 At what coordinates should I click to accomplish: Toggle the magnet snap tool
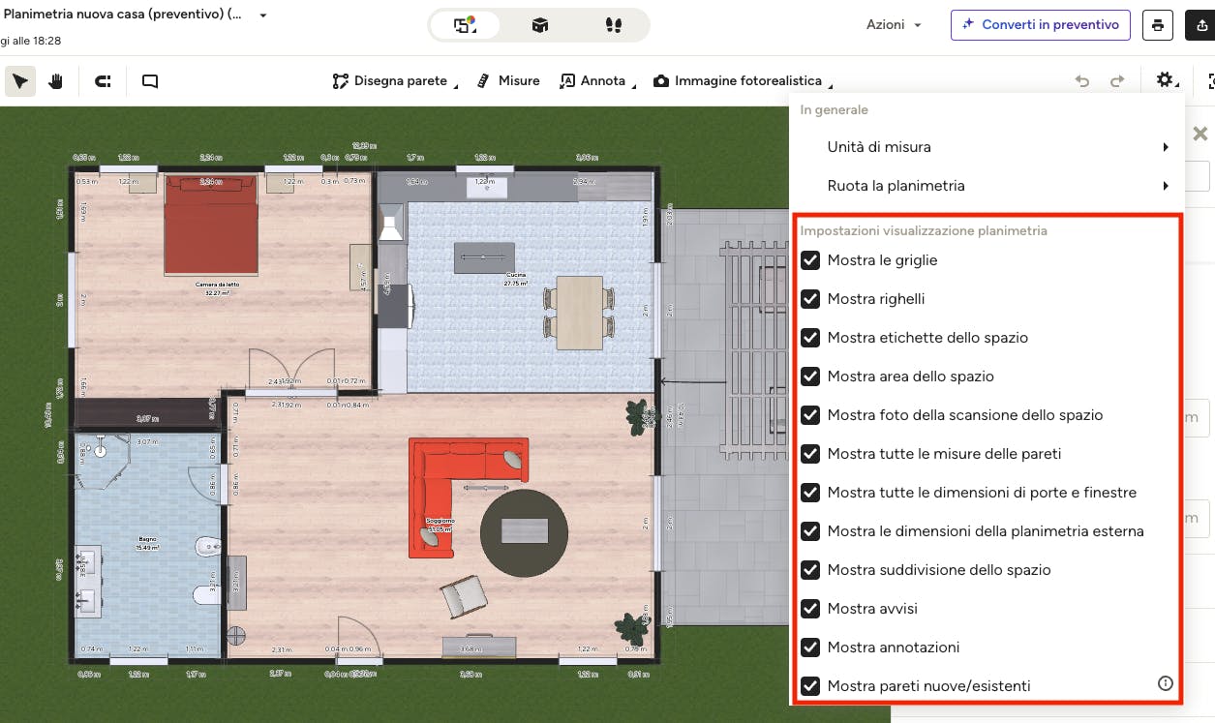(103, 81)
